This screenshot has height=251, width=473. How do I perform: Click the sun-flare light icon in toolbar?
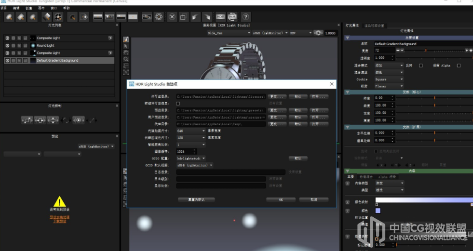tap(84, 17)
